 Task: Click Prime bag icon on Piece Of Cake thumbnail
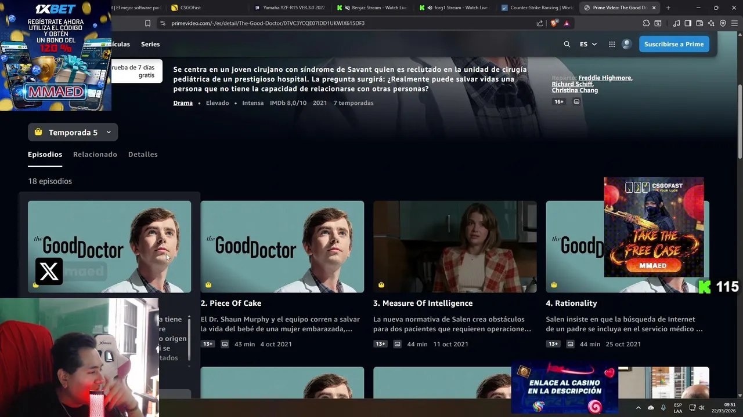[208, 284]
